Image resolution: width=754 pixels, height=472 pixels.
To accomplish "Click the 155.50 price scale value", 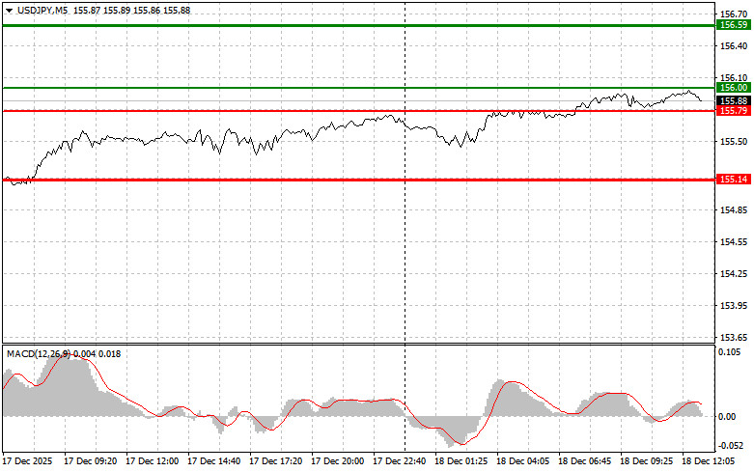I will 734,142.
